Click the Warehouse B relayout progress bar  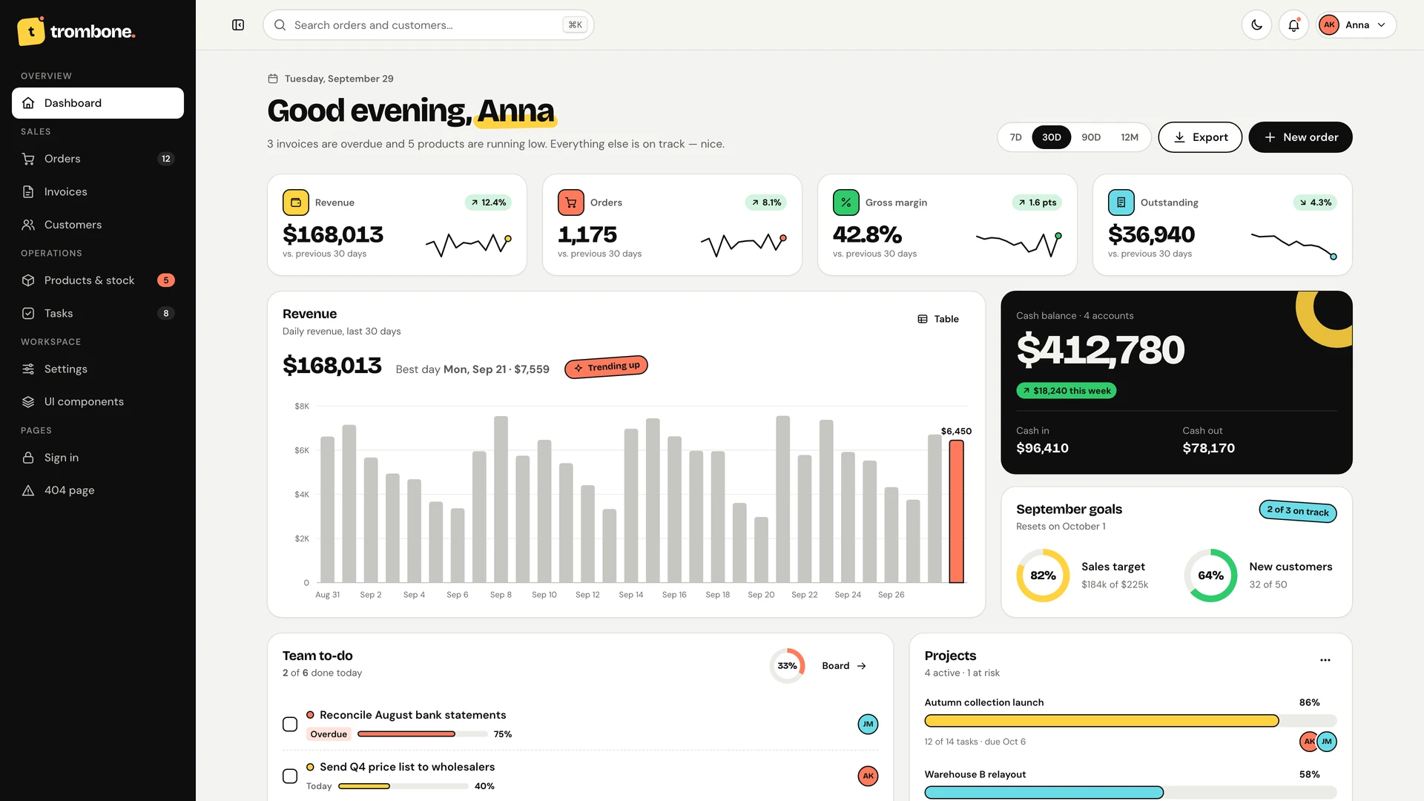1130,793
